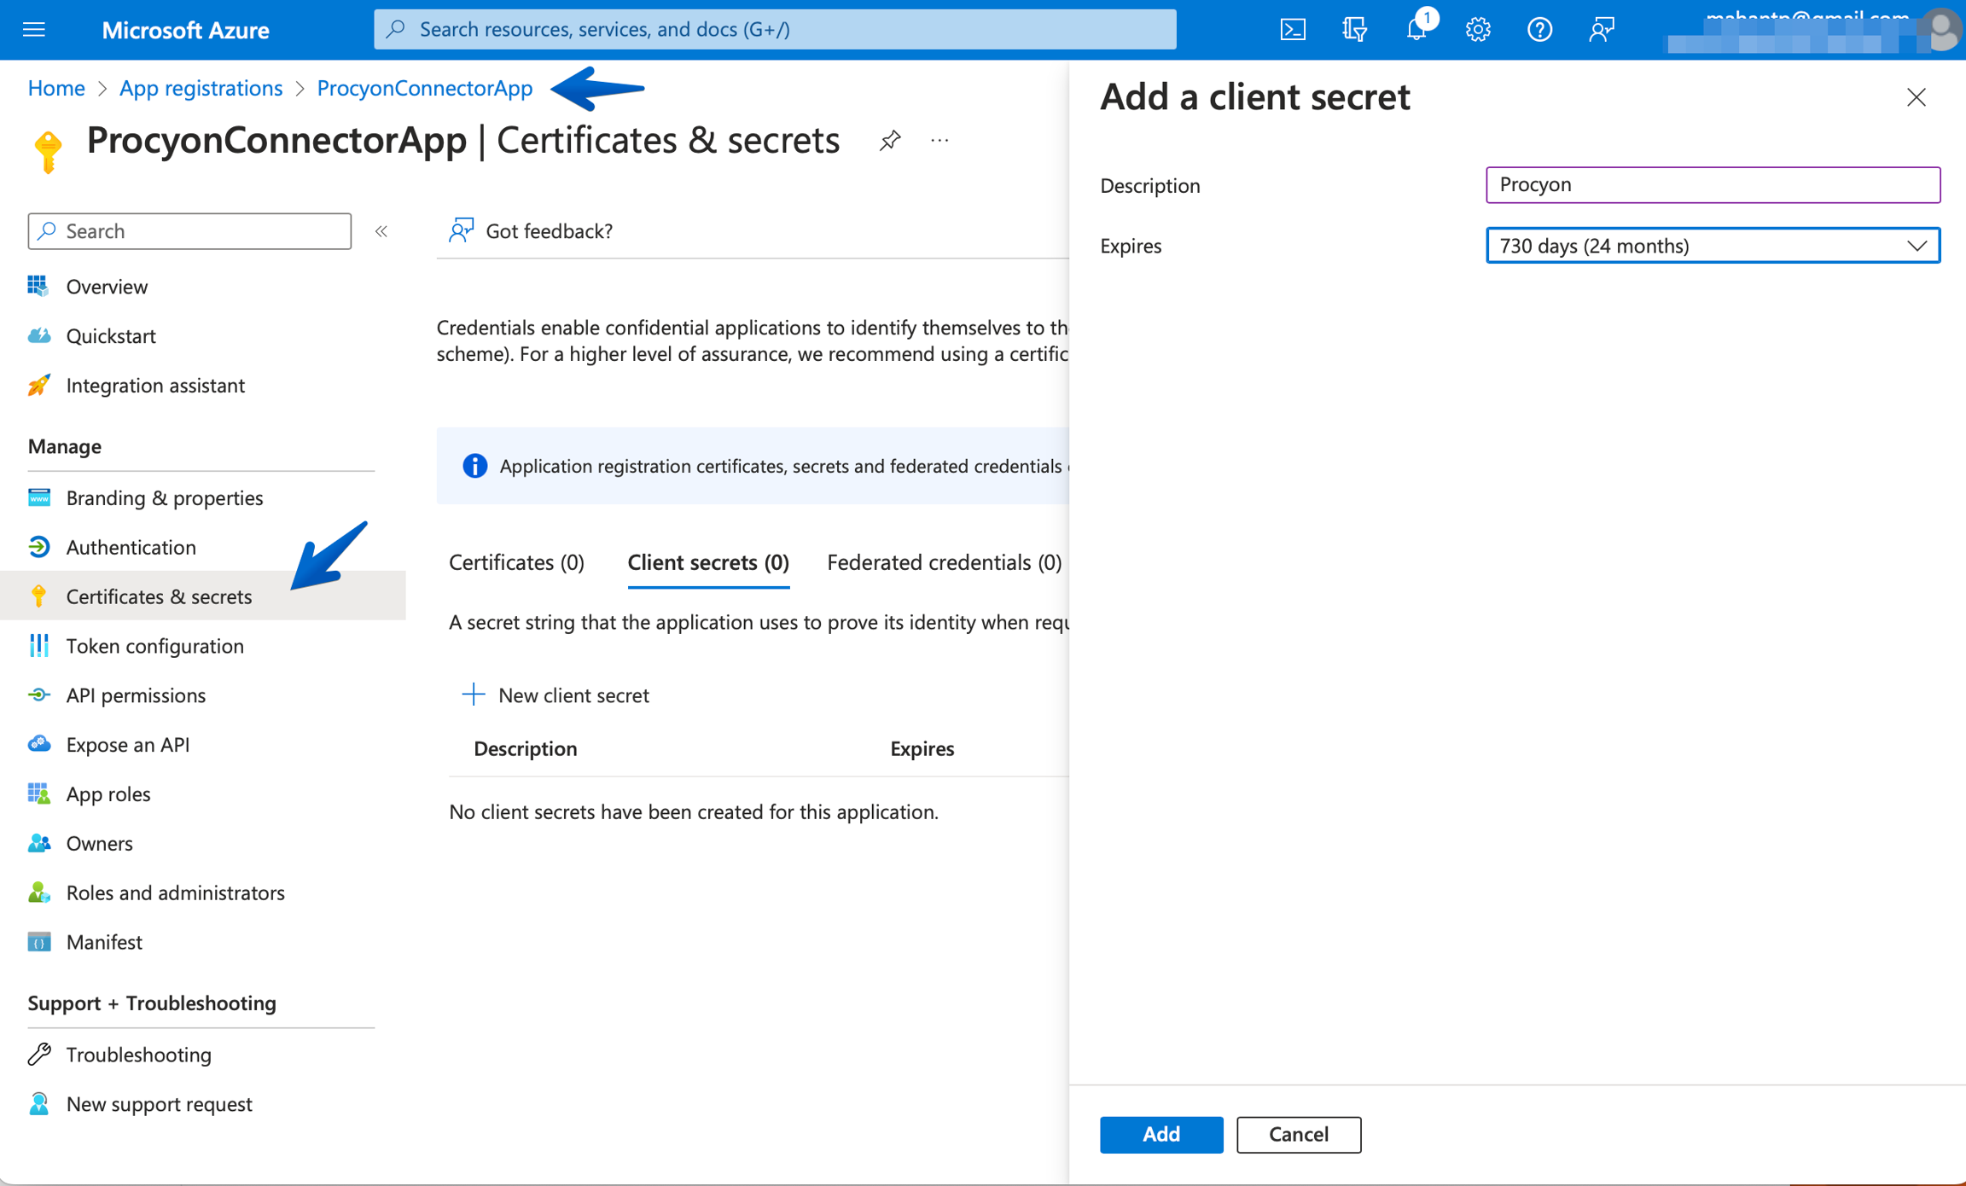Open App registrations breadcrumb link
Viewport: 1966px width, 1186px height.
click(201, 88)
